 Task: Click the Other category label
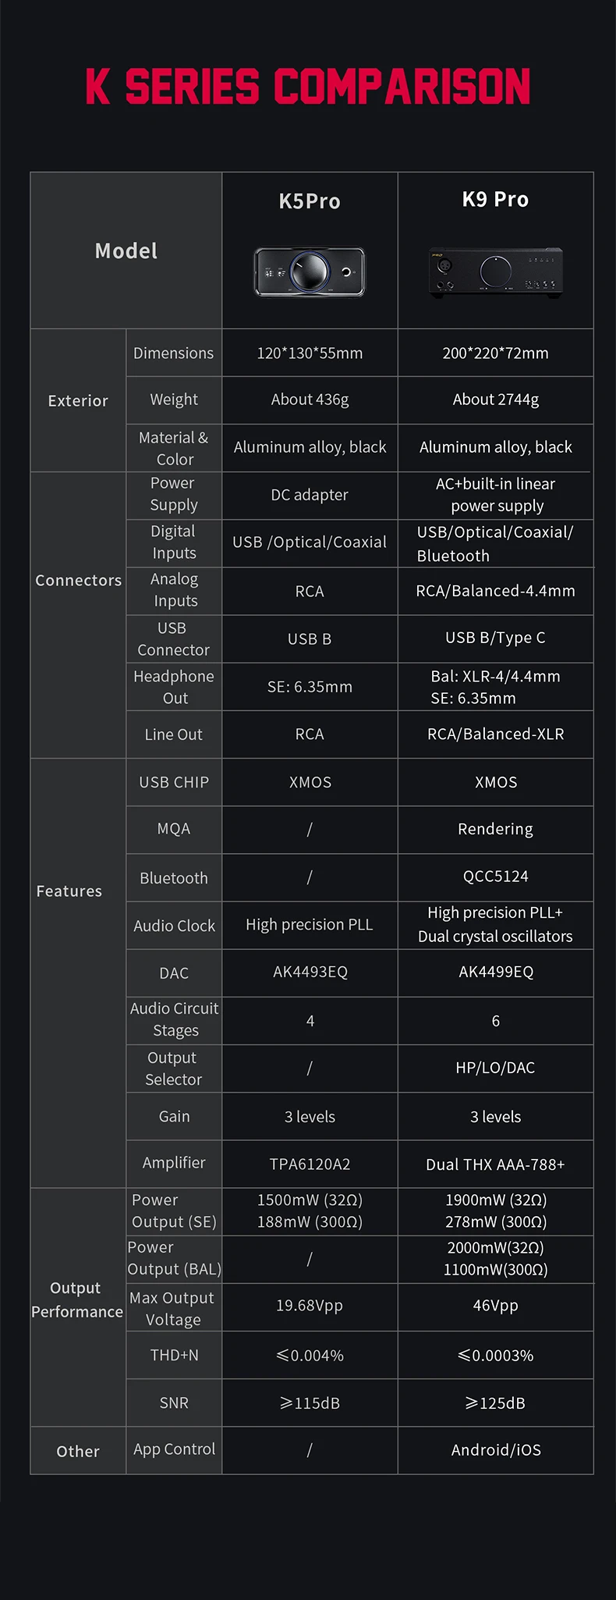coord(78,1451)
